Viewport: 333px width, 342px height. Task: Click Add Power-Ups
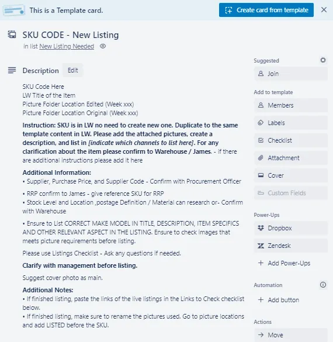click(x=291, y=263)
